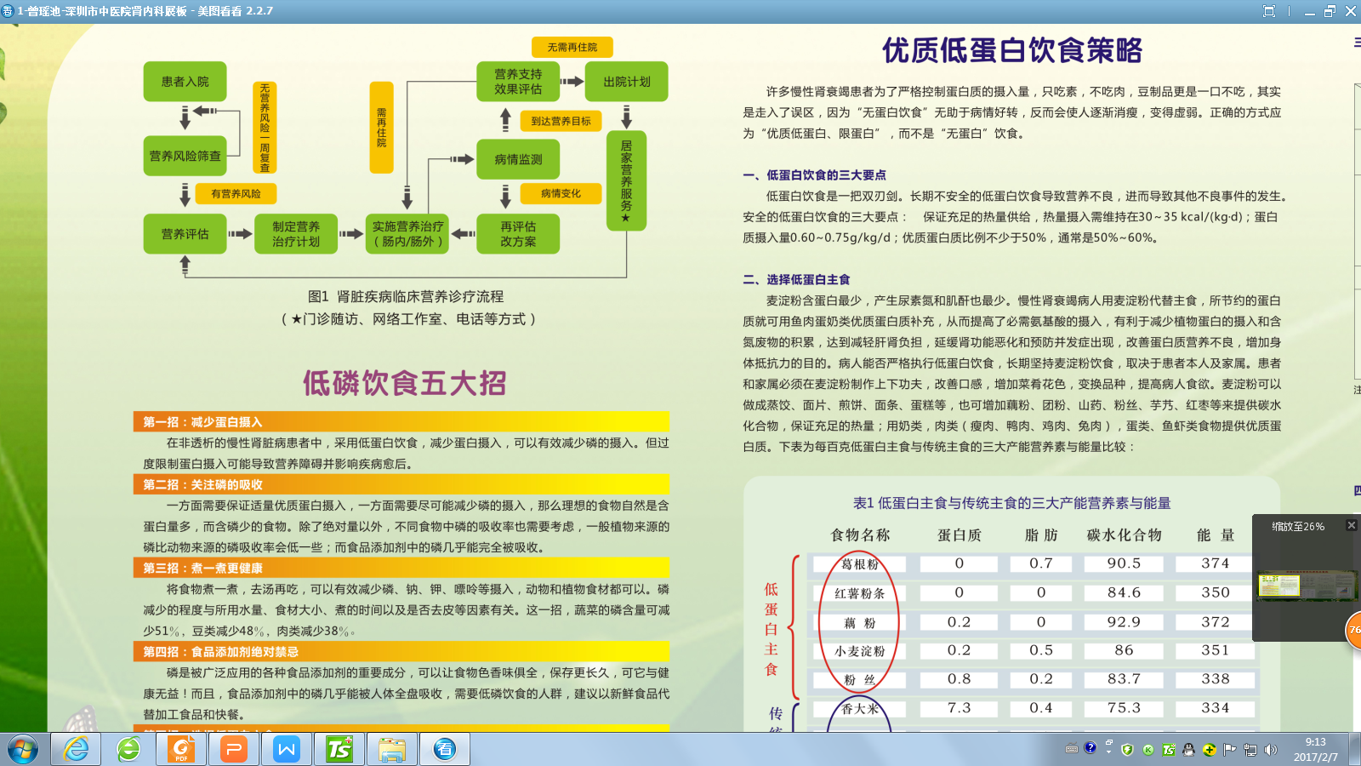1361x766 pixels.
Task: Click the 居家营养服务 vertical yellow label
Action: 626,181
